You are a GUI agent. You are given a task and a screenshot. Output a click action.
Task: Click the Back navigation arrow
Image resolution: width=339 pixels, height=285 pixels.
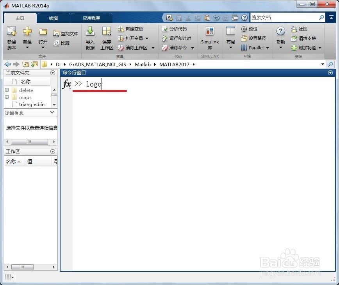(x=7, y=64)
